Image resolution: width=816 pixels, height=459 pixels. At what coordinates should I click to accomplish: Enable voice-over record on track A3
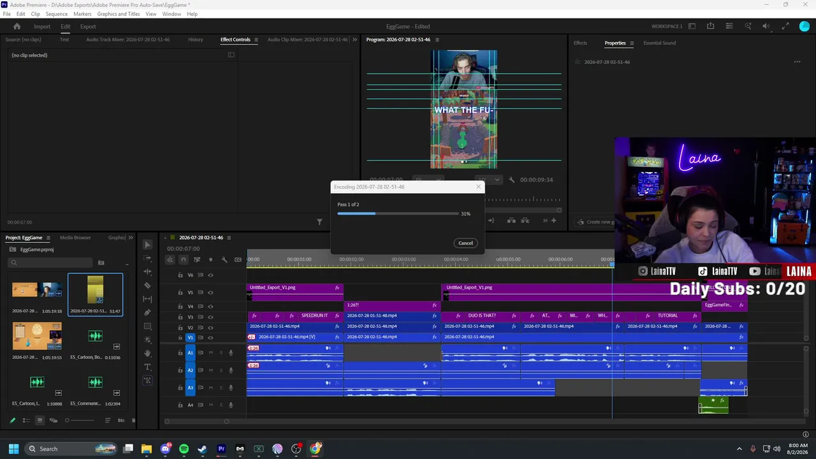click(x=231, y=388)
